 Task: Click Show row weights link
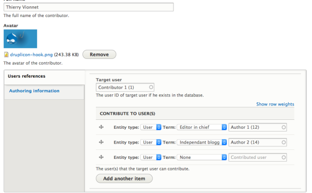tap(275, 104)
